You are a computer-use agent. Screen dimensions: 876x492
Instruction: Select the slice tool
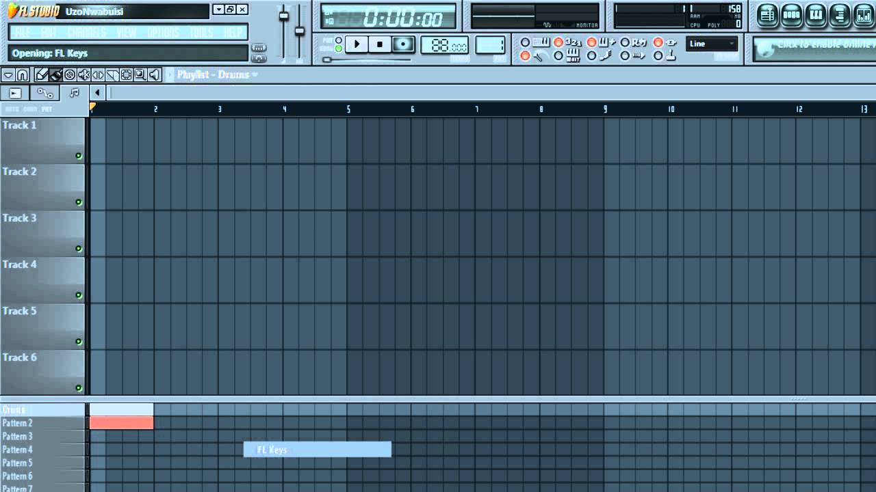click(112, 74)
